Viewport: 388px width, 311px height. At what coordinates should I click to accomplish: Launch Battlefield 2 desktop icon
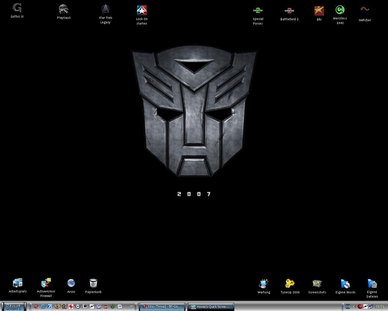coord(289,14)
